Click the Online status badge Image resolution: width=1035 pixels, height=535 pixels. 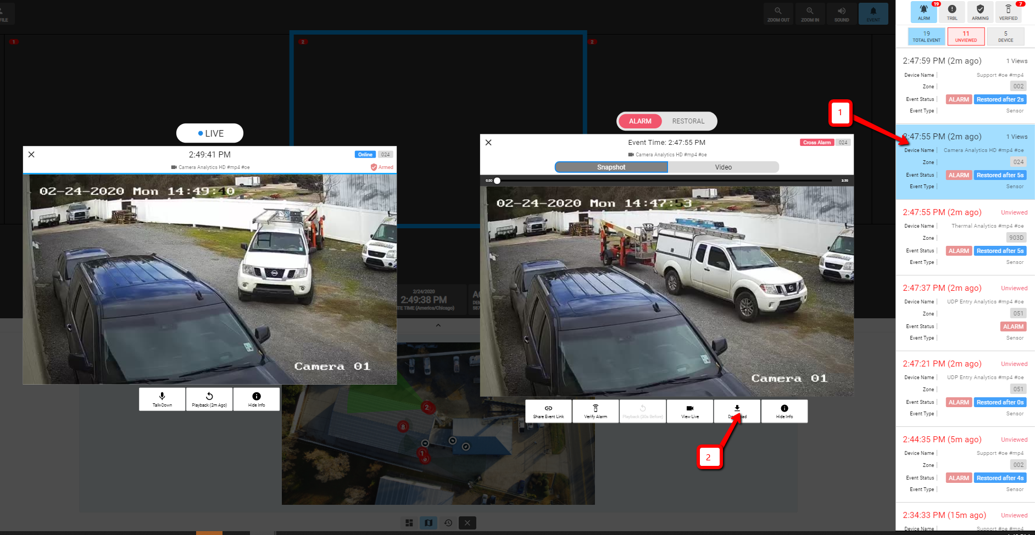[365, 155]
